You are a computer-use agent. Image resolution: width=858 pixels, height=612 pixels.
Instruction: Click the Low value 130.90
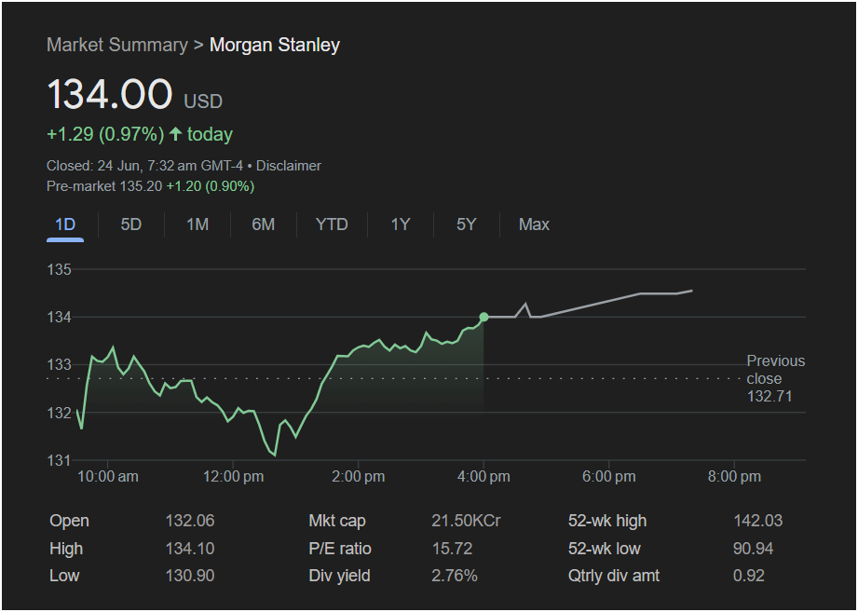[x=190, y=576]
